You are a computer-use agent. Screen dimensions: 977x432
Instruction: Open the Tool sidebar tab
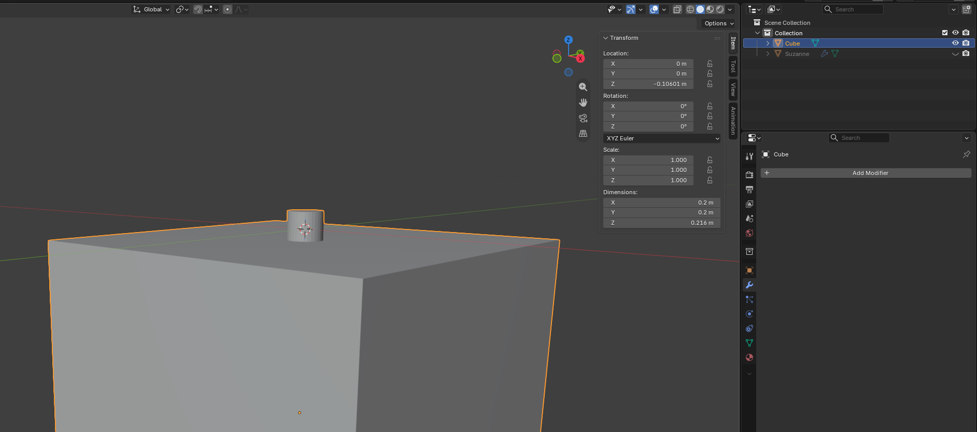733,66
